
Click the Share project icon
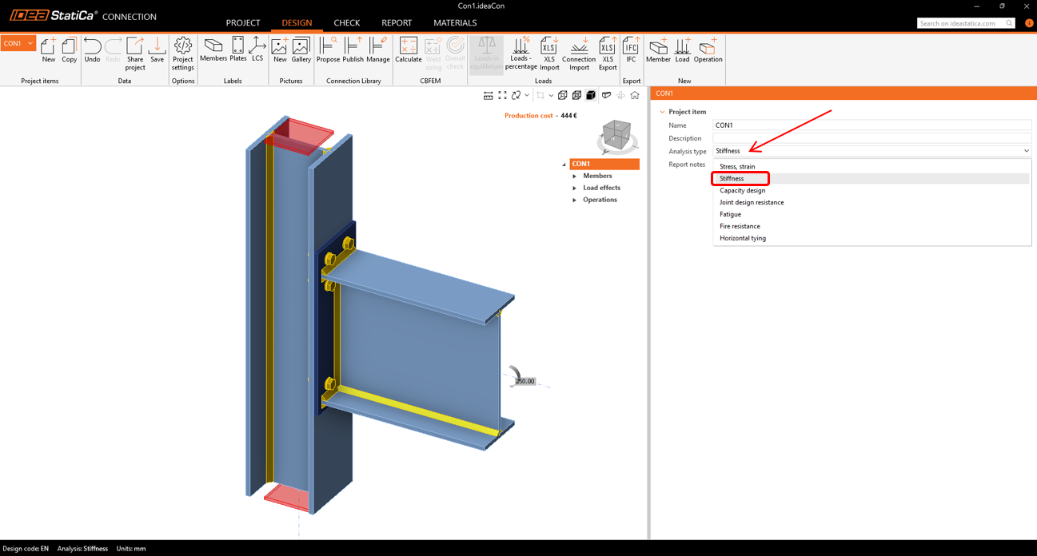pos(135,53)
